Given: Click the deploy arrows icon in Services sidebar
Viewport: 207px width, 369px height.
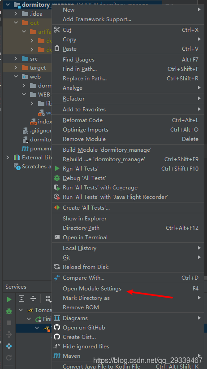Looking at the screenshot, I should click(9, 334).
